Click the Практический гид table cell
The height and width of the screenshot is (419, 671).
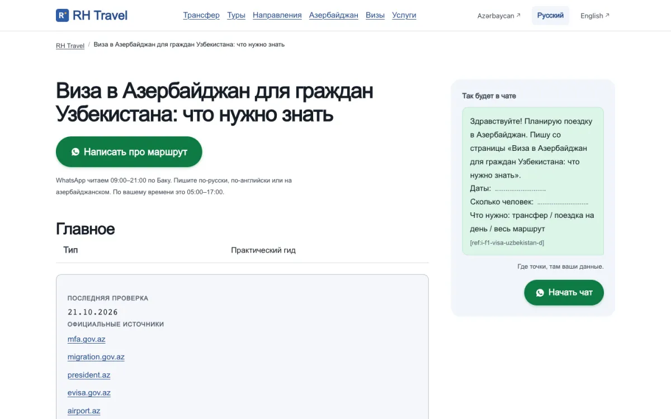[x=263, y=250]
